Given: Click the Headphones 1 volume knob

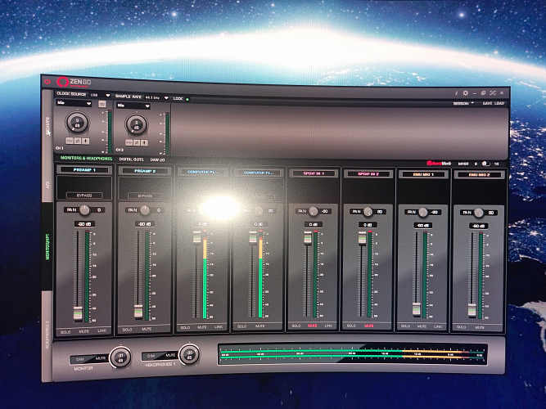Looking at the screenshot, I should (x=192, y=354).
